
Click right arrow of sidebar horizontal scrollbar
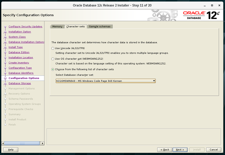42,143
